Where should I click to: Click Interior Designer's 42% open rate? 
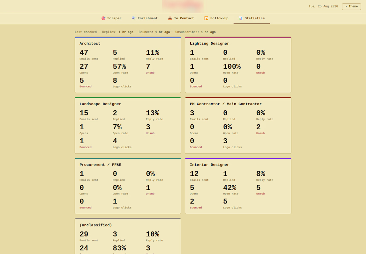pyautogui.click(x=230, y=188)
